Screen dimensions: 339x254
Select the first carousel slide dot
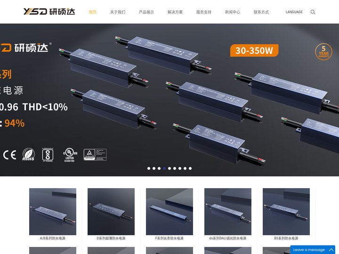click(x=149, y=168)
